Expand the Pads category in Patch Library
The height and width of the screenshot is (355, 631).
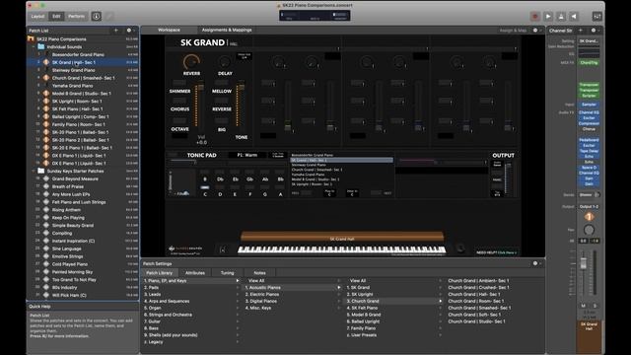(238, 287)
